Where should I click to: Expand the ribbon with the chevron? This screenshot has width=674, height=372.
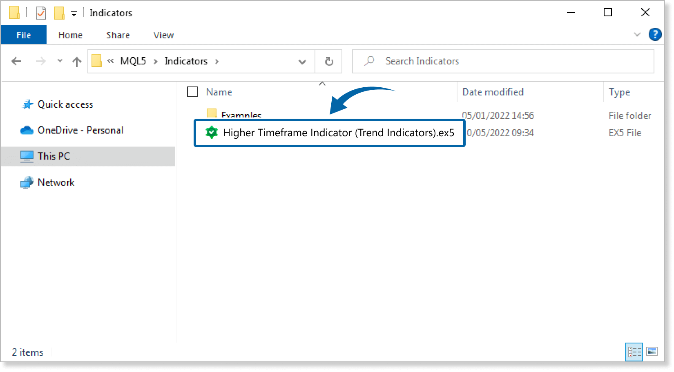(x=637, y=35)
